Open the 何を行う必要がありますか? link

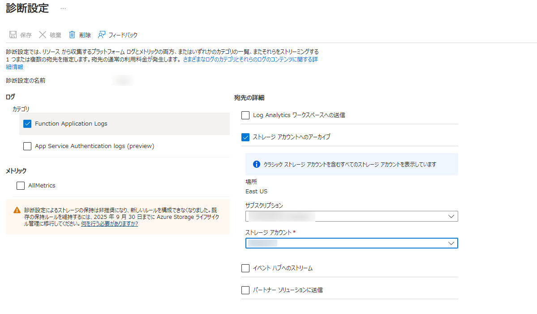pos(110,224)
